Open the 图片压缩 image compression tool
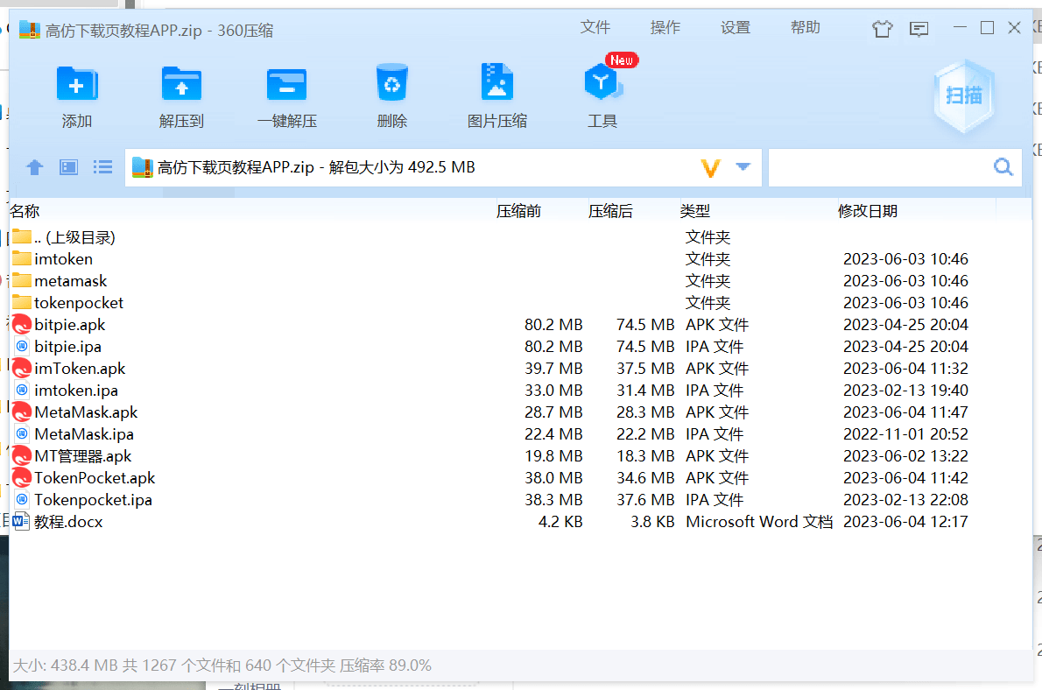 [x=496, y=84]
